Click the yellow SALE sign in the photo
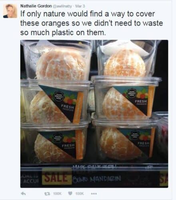The height and width of the screenshot is (200, 176). 57,177
